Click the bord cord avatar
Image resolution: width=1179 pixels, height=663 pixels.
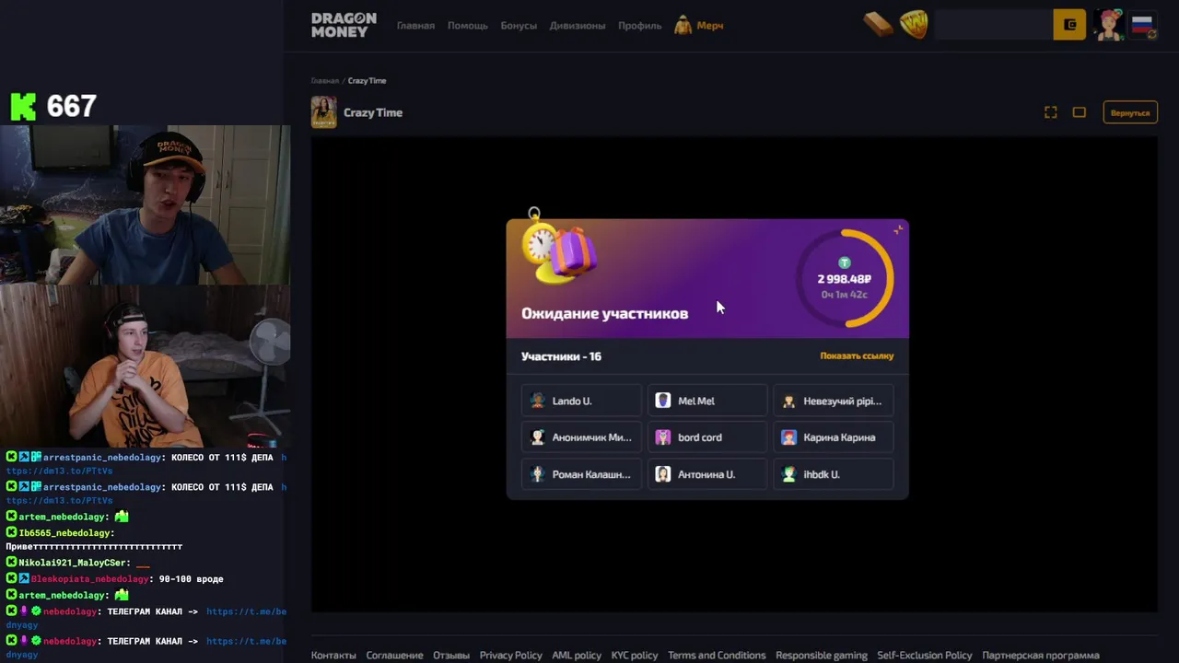pos(663,437)
